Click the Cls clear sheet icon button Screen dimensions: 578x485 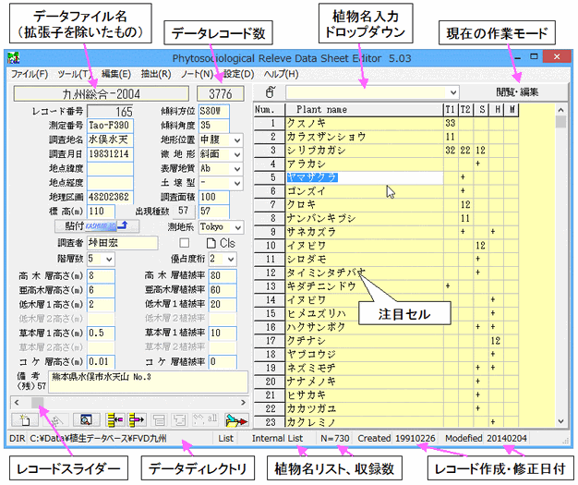(221, 243)
